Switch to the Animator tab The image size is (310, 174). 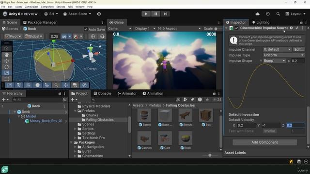point(127,93)
